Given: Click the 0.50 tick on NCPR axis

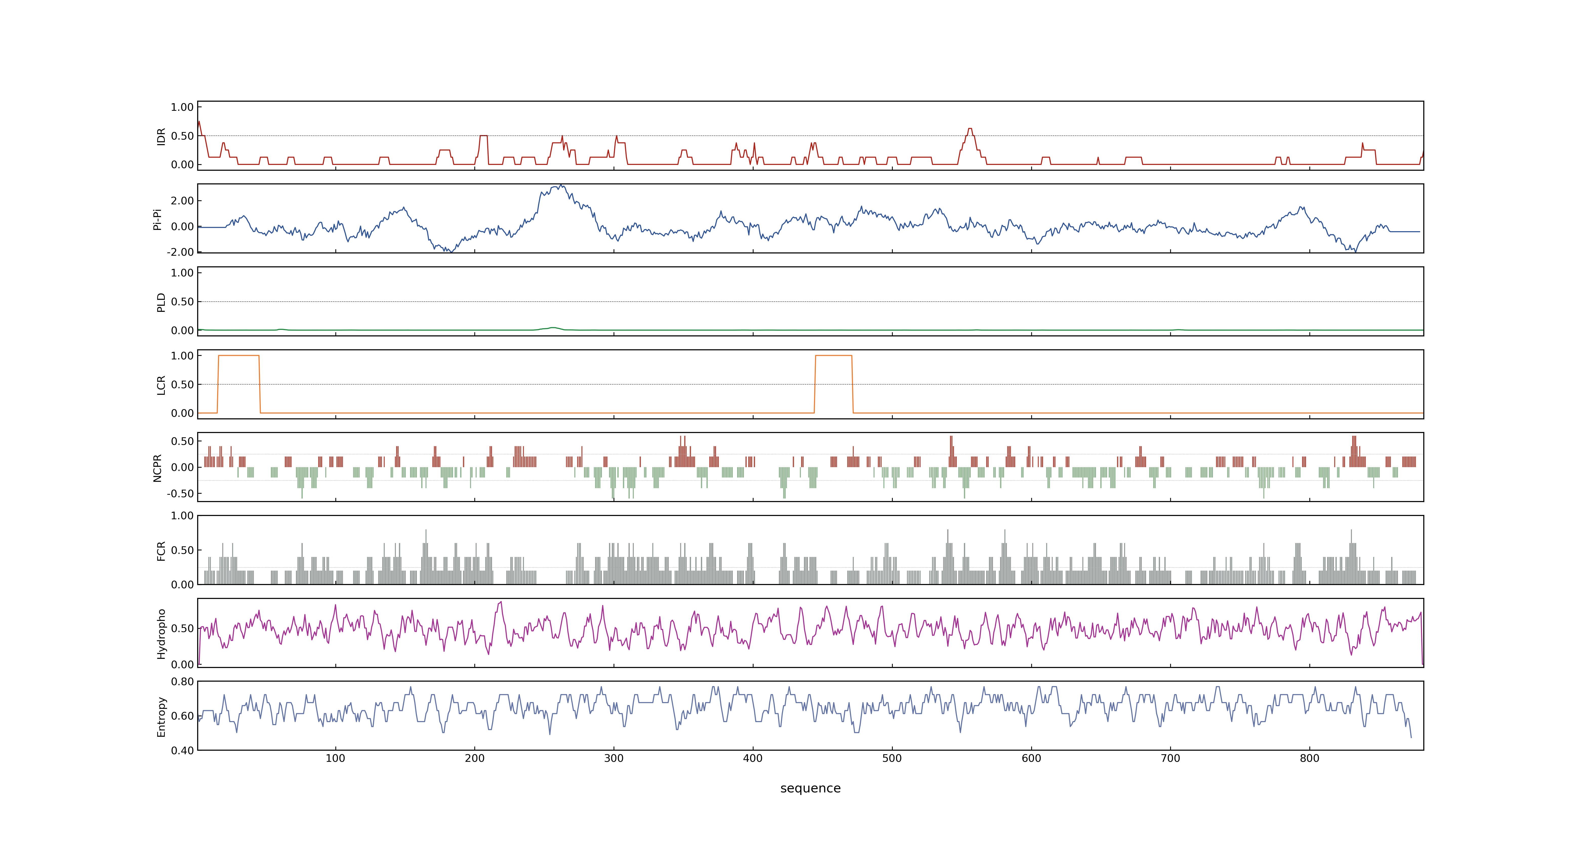Looking at the screenshot, I should [x=182, y=441].
